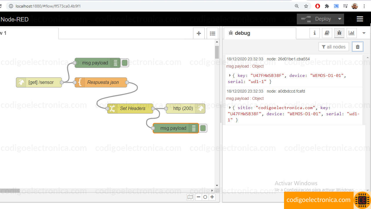Viewport: 371px width, 209px height.
Task: Open the Node-RED main hamburger menu
Action: pyautogui.click(x=360, y=19)
